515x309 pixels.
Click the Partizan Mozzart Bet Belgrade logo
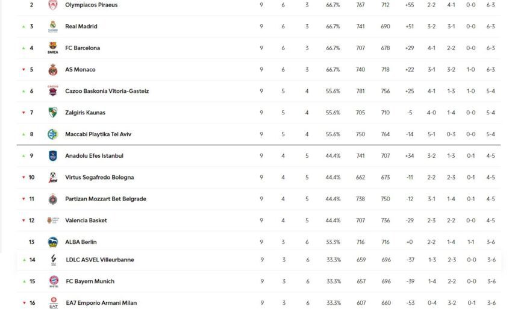(x=53, y=199)
